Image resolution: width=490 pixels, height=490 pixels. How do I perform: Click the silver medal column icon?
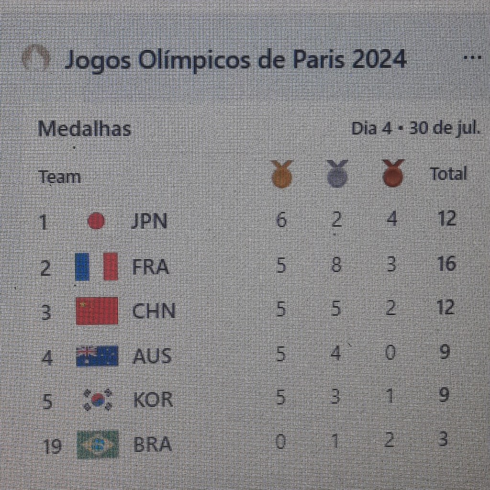[x=337, y=174]
